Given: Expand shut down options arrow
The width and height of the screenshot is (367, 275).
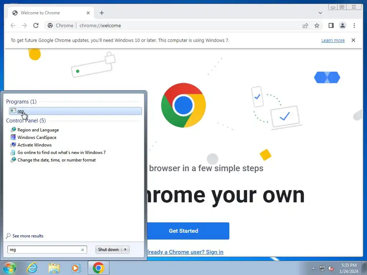Looking at the screenshot, I should tap(125, 250).
